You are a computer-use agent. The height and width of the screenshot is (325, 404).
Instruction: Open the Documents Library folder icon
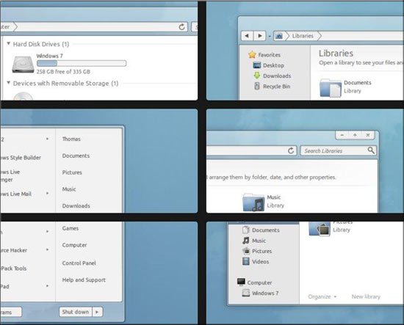(331, 88)
